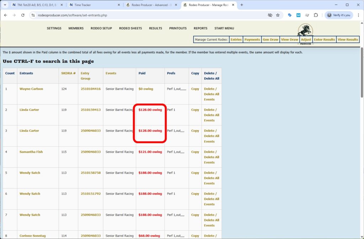Click the Gen Draw button
Image resolution: width=364 pixels, height=239 pixels.
click(x=270, y=40)
